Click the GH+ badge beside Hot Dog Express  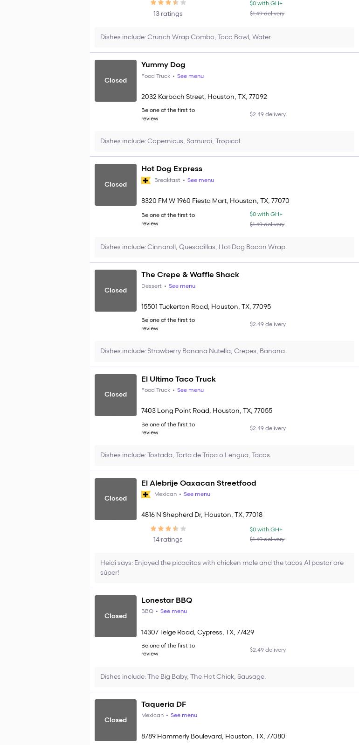[146, 181]
